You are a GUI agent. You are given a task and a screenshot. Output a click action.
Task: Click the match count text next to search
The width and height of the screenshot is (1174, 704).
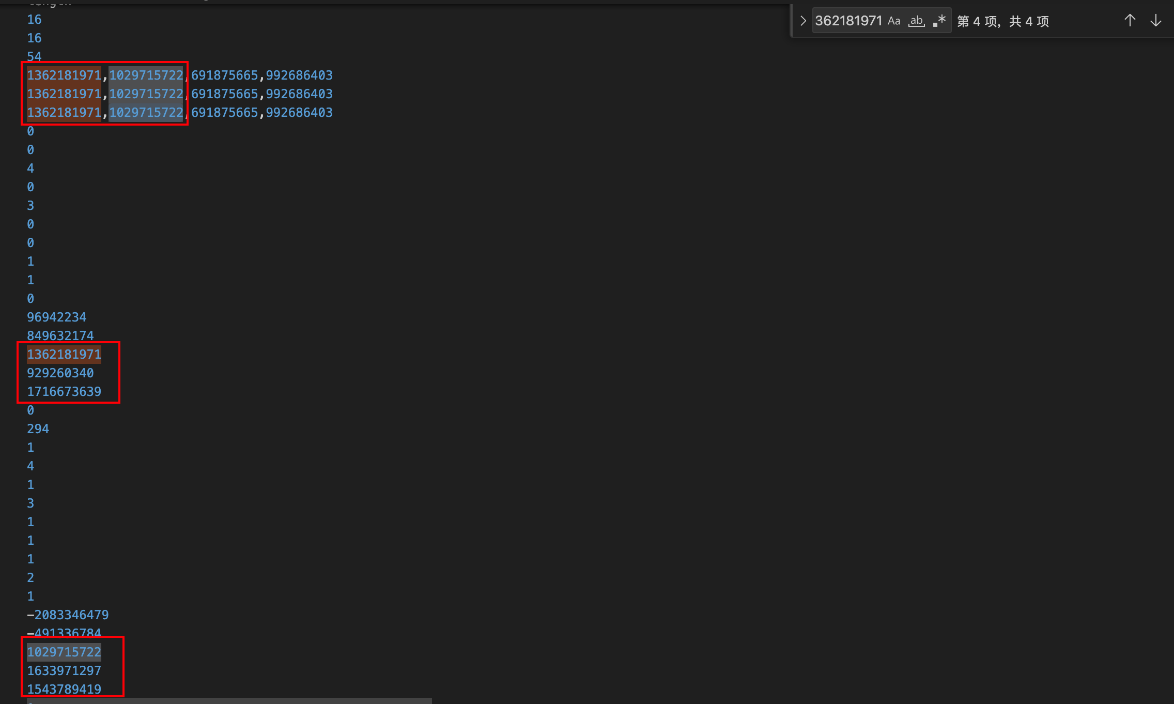pos(1002,21)
